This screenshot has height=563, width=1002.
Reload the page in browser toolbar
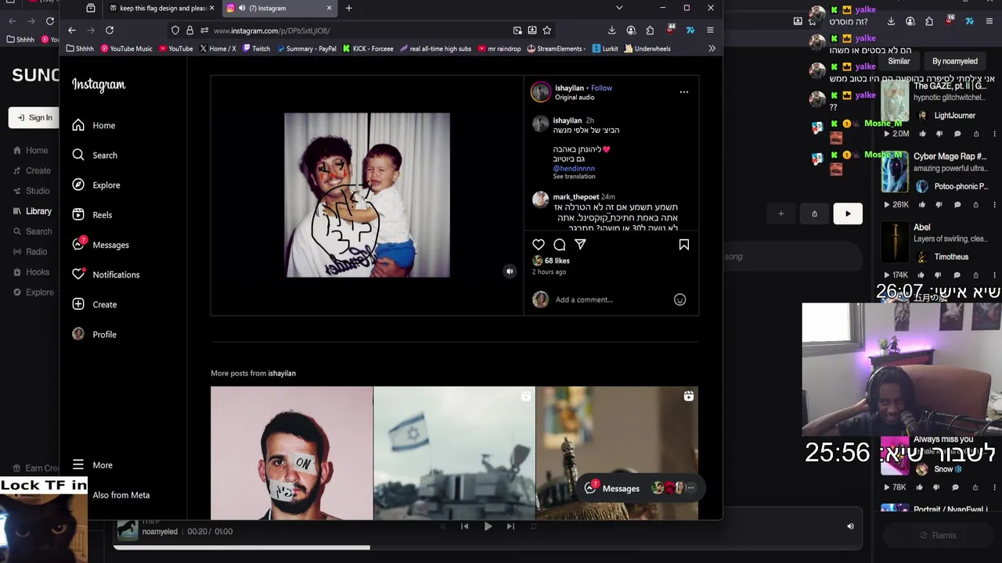coord(110,30)
